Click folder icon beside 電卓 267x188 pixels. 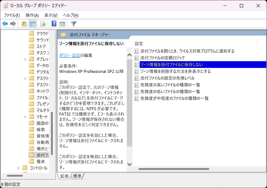pyautogui.click(x=31, y=161)
